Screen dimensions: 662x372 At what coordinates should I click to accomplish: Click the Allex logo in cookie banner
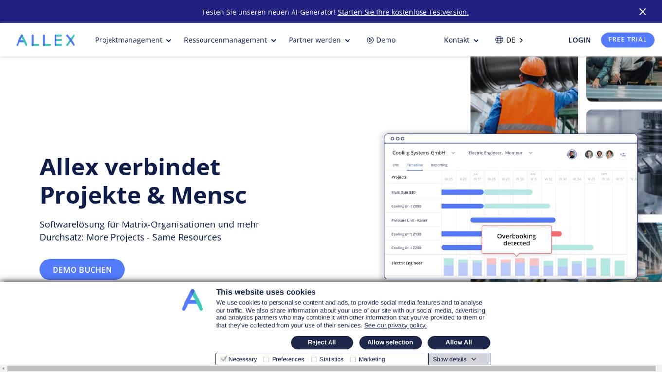[193, 300]
